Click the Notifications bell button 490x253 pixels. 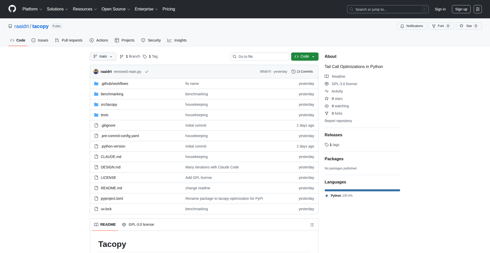411,26
